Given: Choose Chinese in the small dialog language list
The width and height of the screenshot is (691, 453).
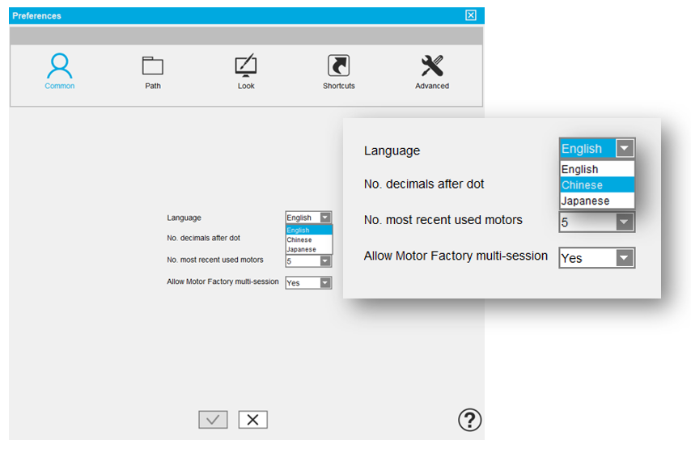Looking at the screenshot, I should coord(299,240).
